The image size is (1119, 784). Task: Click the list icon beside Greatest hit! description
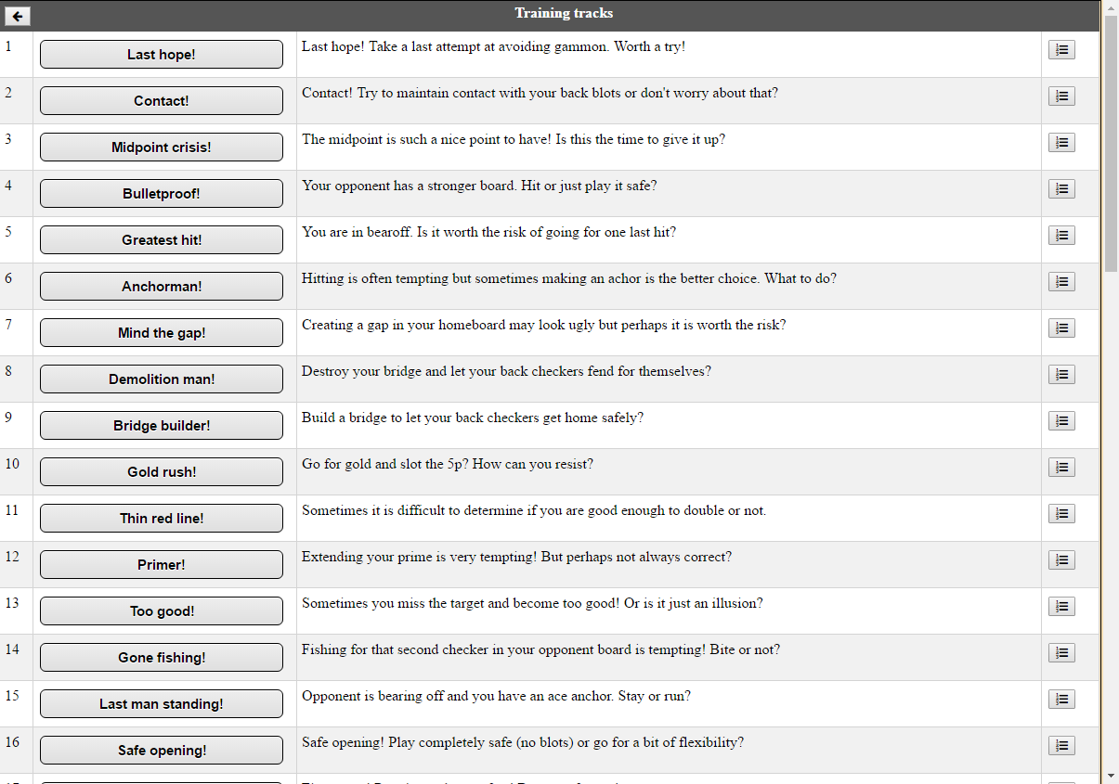tap(1061, 236)
